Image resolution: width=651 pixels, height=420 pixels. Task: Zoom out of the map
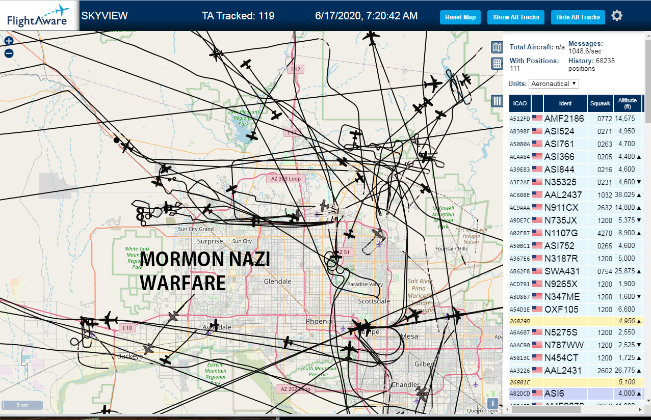(9, 53)
